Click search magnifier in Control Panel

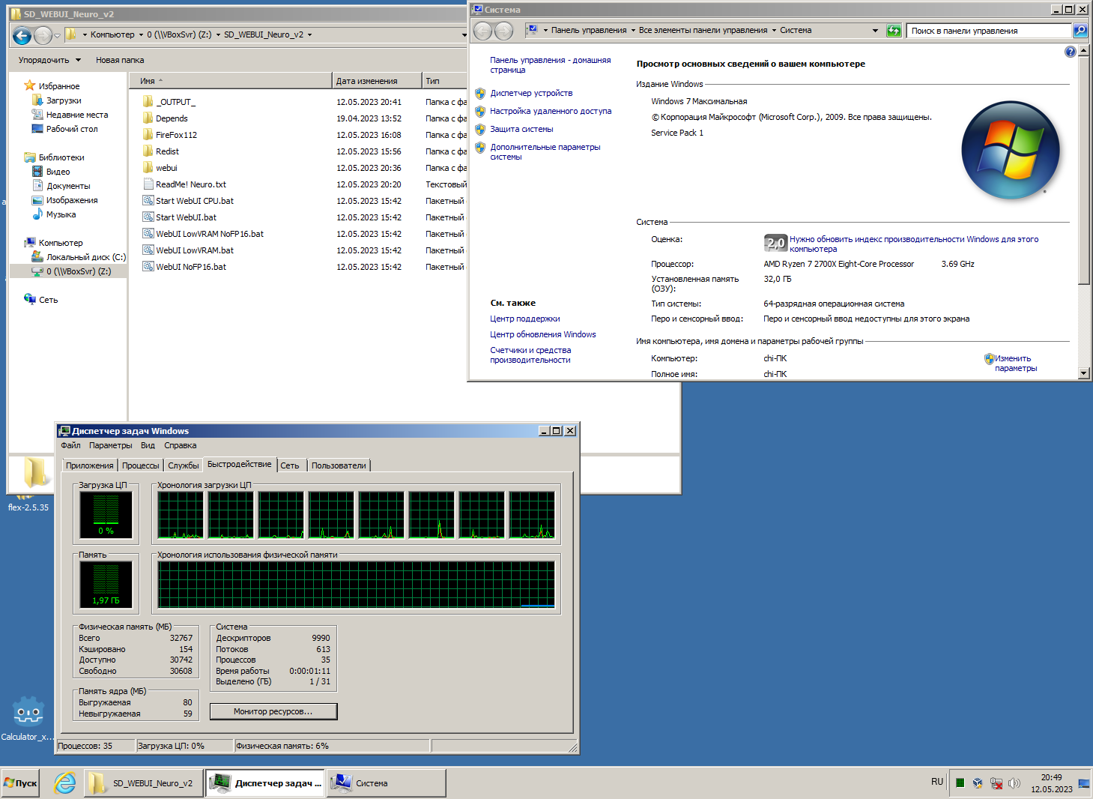(1080, 31)
